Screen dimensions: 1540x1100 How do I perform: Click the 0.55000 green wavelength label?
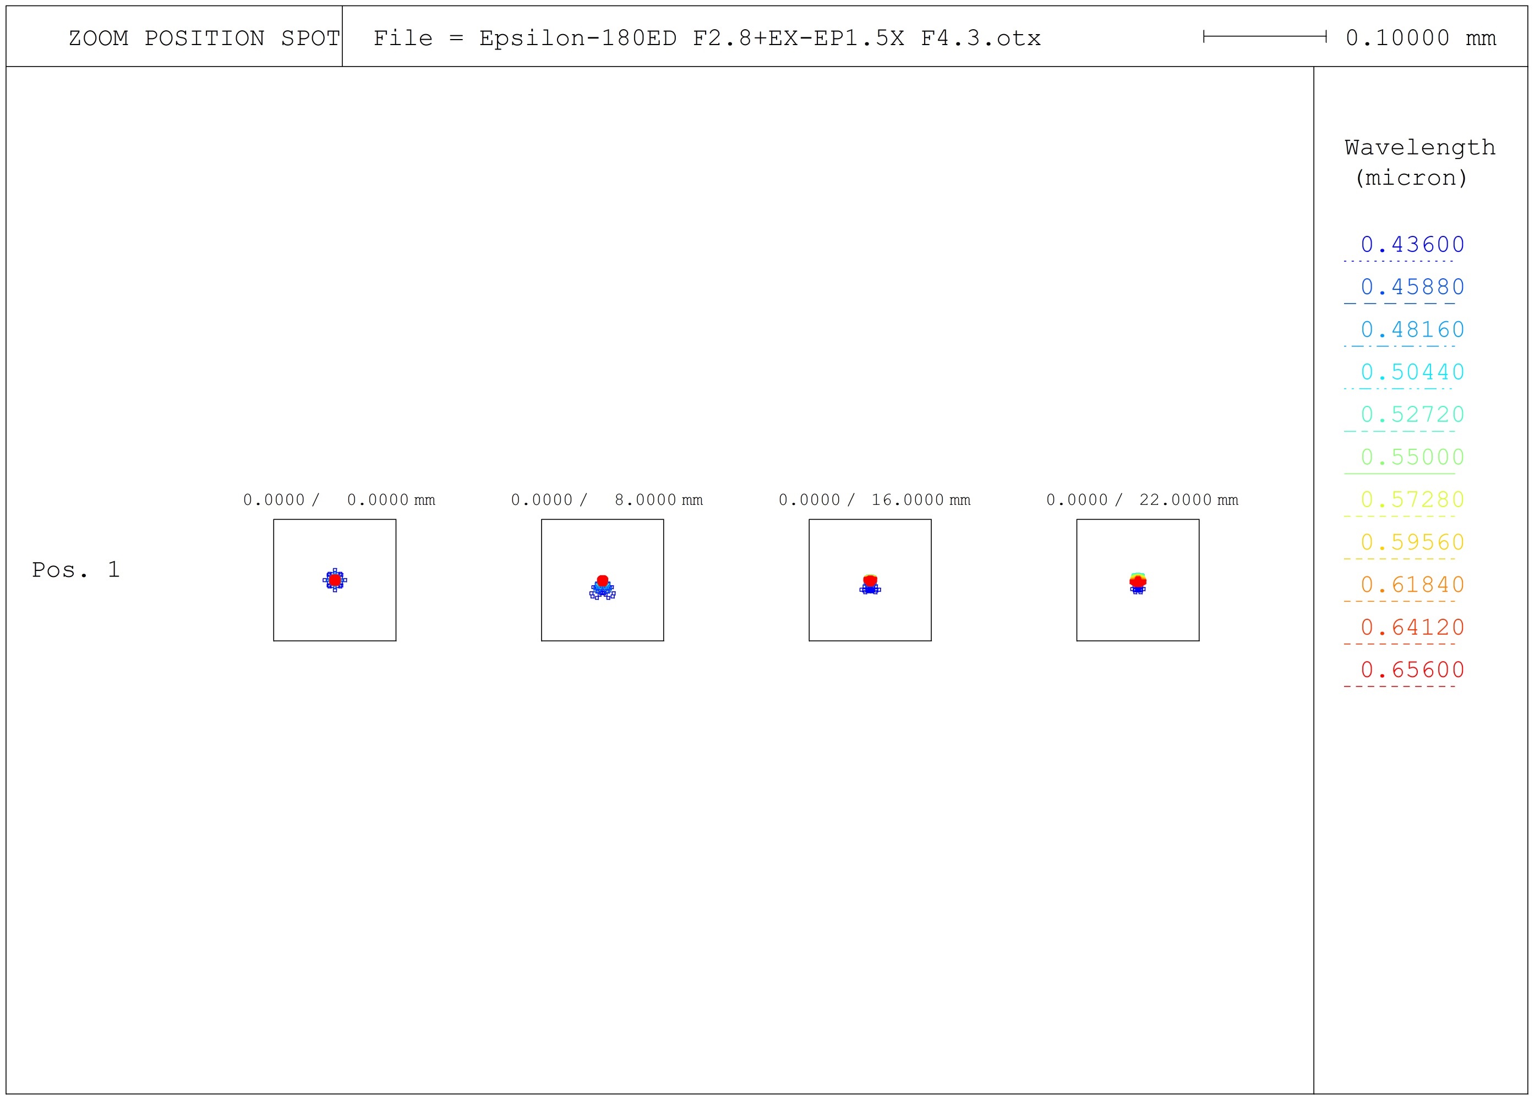(x=1412, y=457)
